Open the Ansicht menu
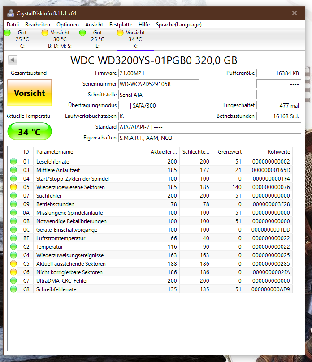The image size is (312, 362). (94, 25)
